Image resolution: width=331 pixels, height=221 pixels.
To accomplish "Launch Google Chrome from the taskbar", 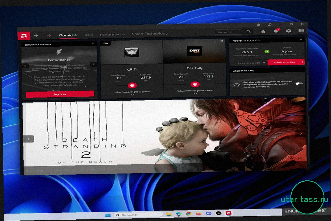I will (x=188, y=214).
